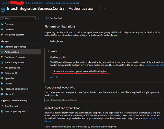Image resolution: width=164 pixels, height=129 pixels.
Task: Click the Redirect URIs heading text
Action: point(58,58)
